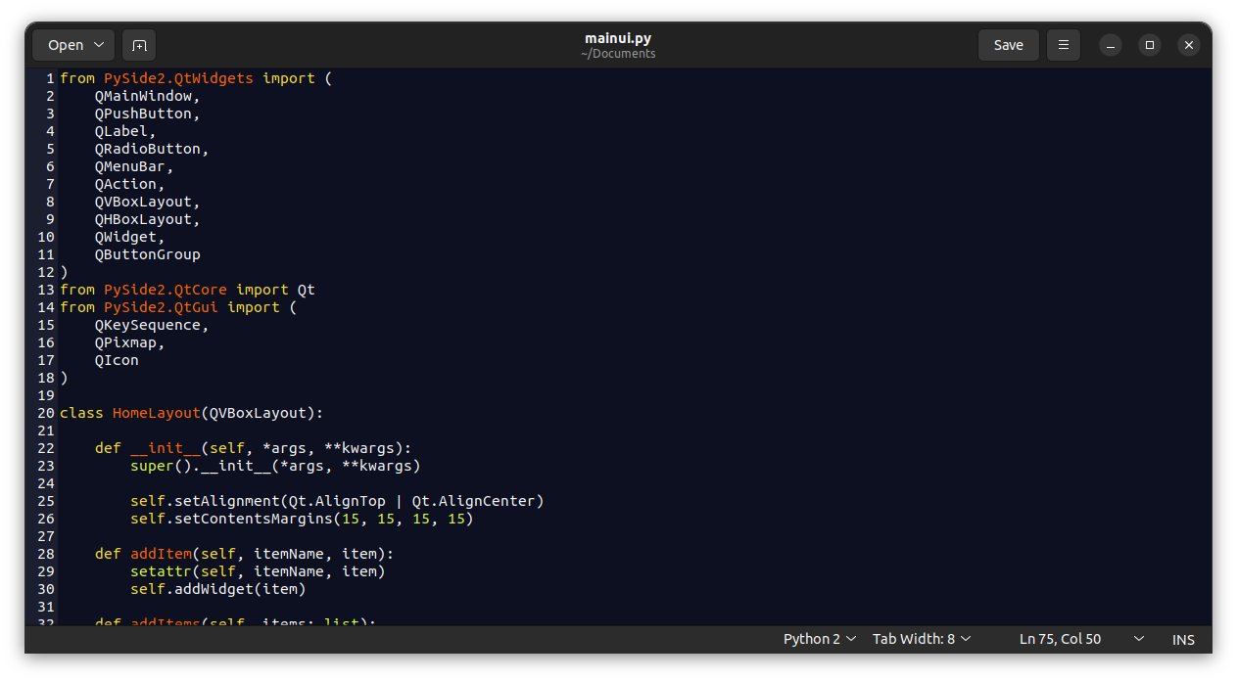Image resolution: width=1237 pixels, height=681 pixels.
Task: Click the mainui.py title in header bar
Action: click(618, 39)
